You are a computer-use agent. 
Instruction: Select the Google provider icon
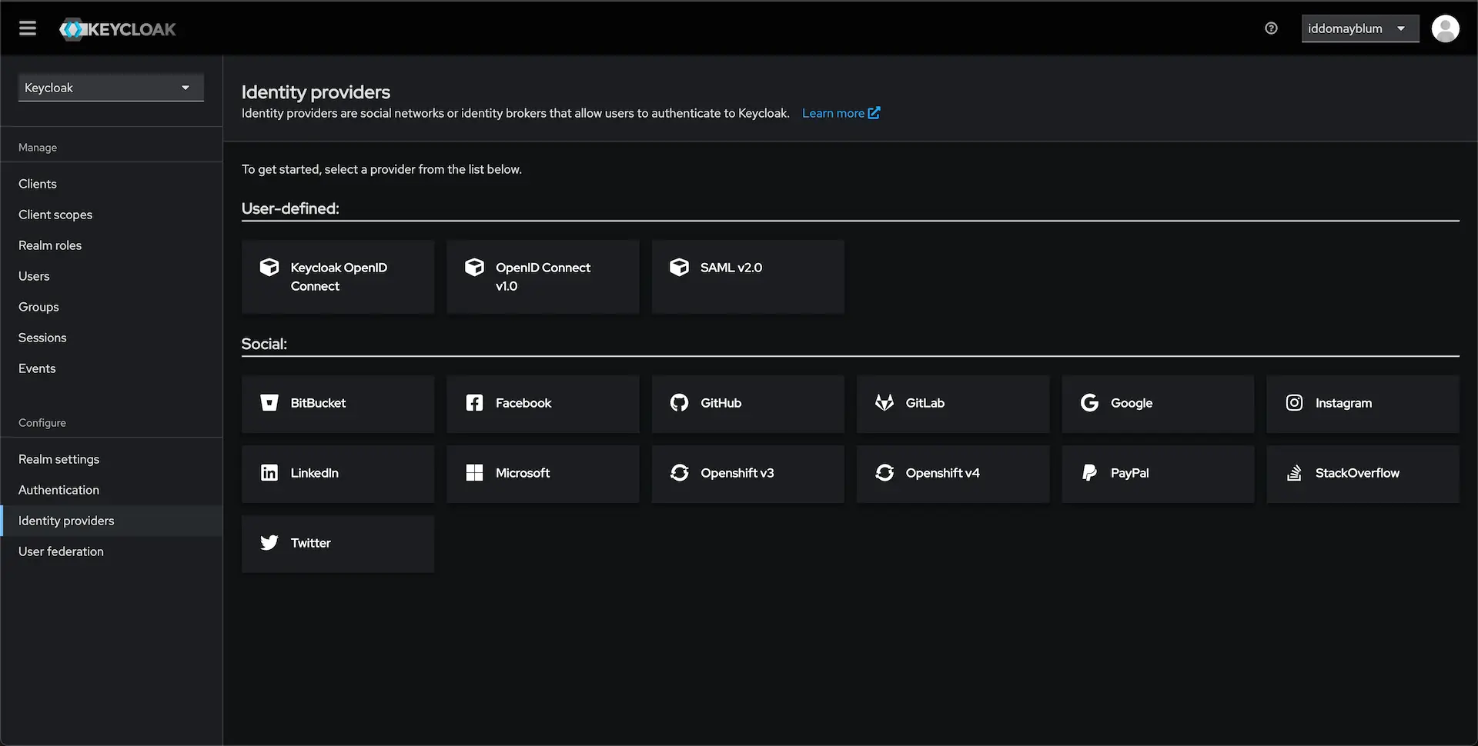point(1089,402)
